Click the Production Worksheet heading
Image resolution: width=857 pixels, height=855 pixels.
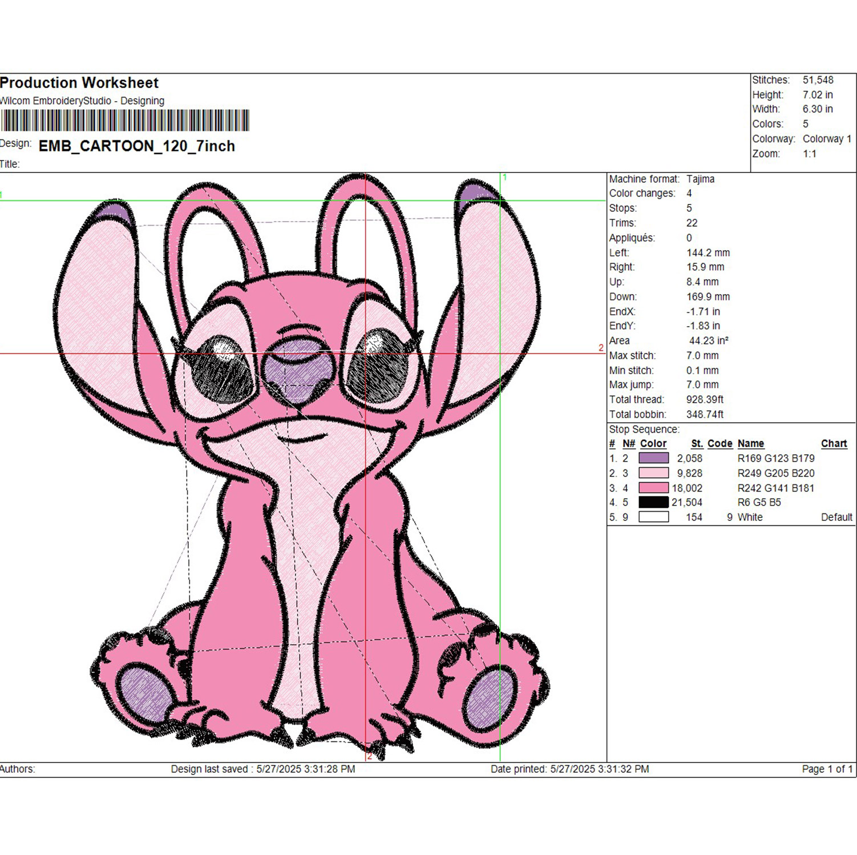(79, 83)
